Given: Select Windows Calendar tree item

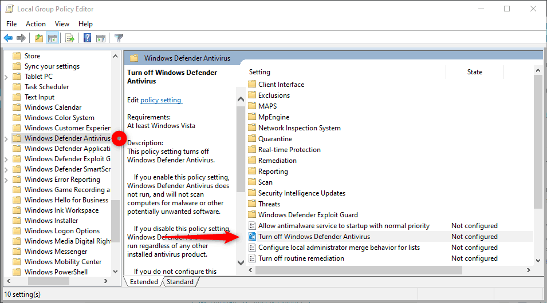Looking at the screenshot, I should coord(53,107).
